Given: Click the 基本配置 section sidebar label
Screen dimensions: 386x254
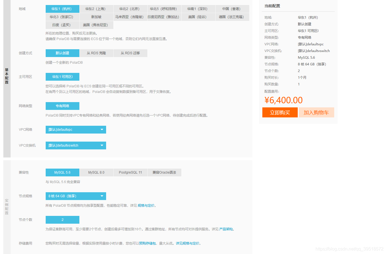Looking at the screenshot, I should pyautogui.click(x=7, y=76).
